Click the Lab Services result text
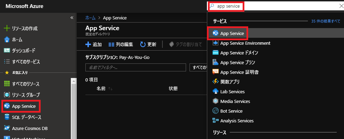The height and width of the screenshot is (139, 344). tap(233, 92)
